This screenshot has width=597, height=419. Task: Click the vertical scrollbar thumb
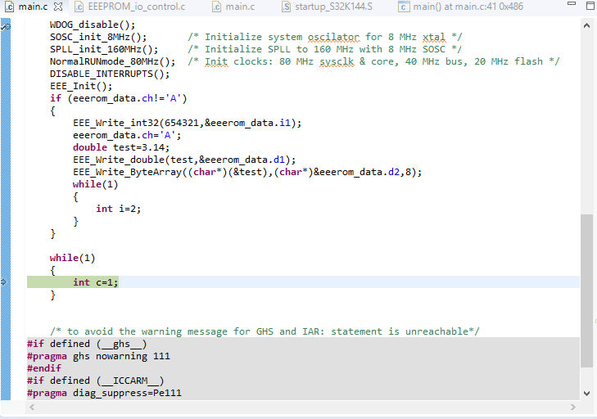[586, 291]
